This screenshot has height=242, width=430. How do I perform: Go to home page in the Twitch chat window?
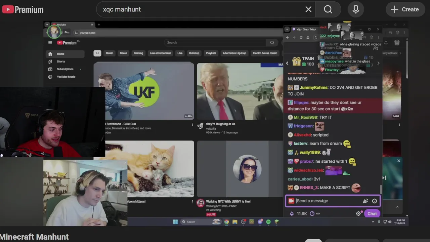pyautogui.click(x=308, y=37)
